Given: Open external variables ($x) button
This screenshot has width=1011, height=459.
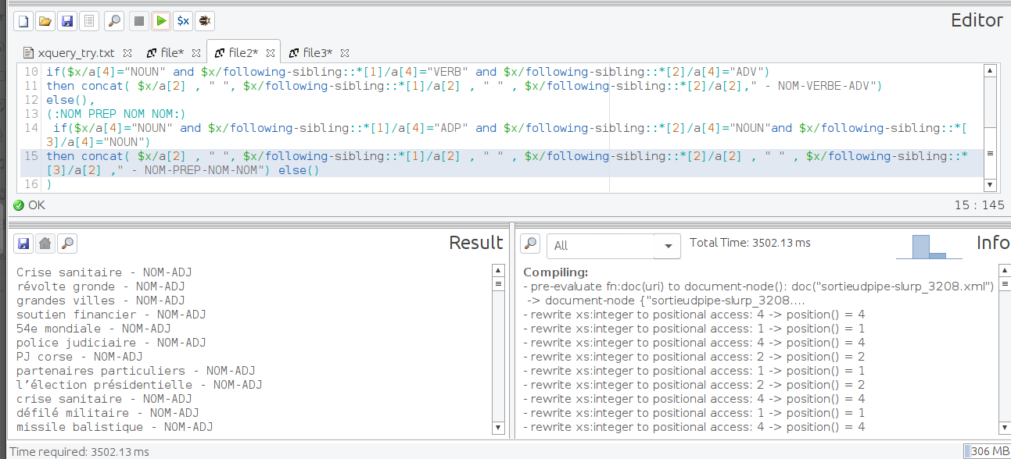Looking at the screenshot, I should [183, 21].
